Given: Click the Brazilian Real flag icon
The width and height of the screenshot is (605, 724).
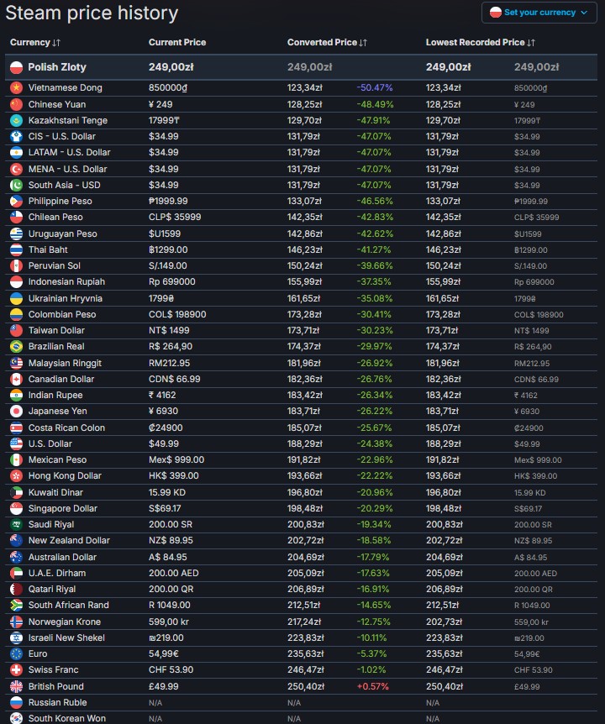Looking at the screenshot, I should coord(16,346).
